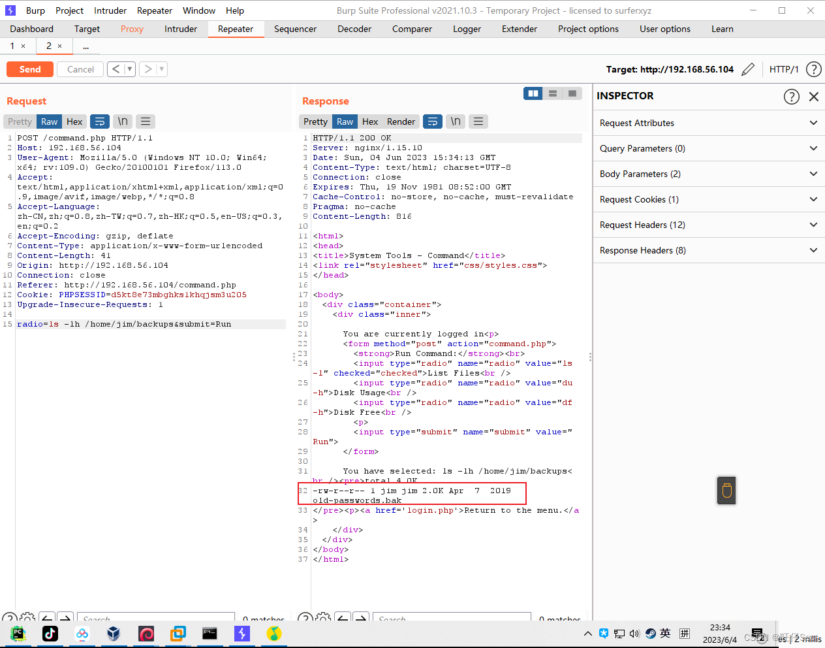
Task: Open the Burp menu
Action: click(x=35, y=10)
